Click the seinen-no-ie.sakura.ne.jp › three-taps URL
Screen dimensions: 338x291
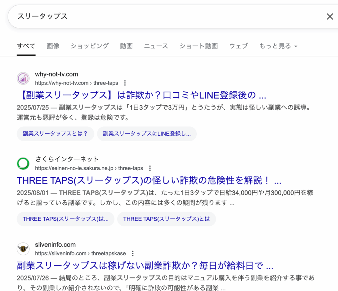(x=89, y=168)
